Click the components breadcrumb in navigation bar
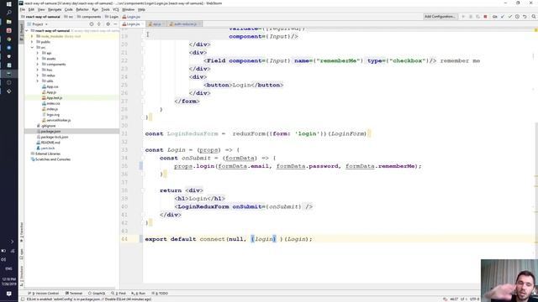538x302 pixels. tap(89, 17)
